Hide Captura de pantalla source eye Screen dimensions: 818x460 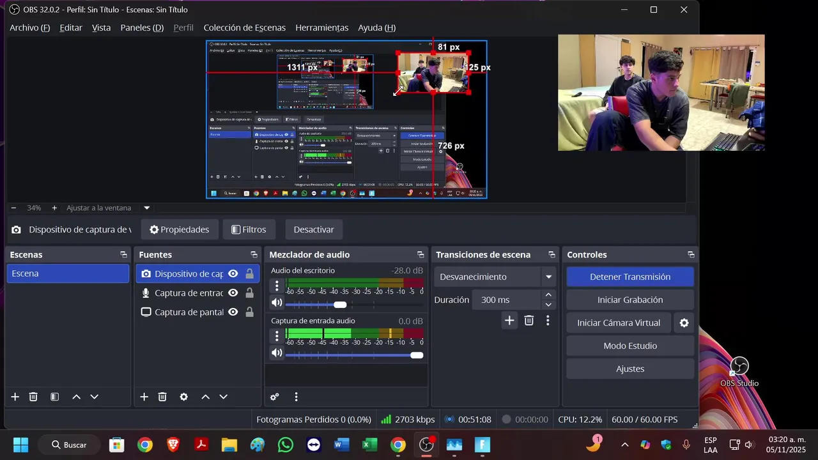tap(233, 312)
